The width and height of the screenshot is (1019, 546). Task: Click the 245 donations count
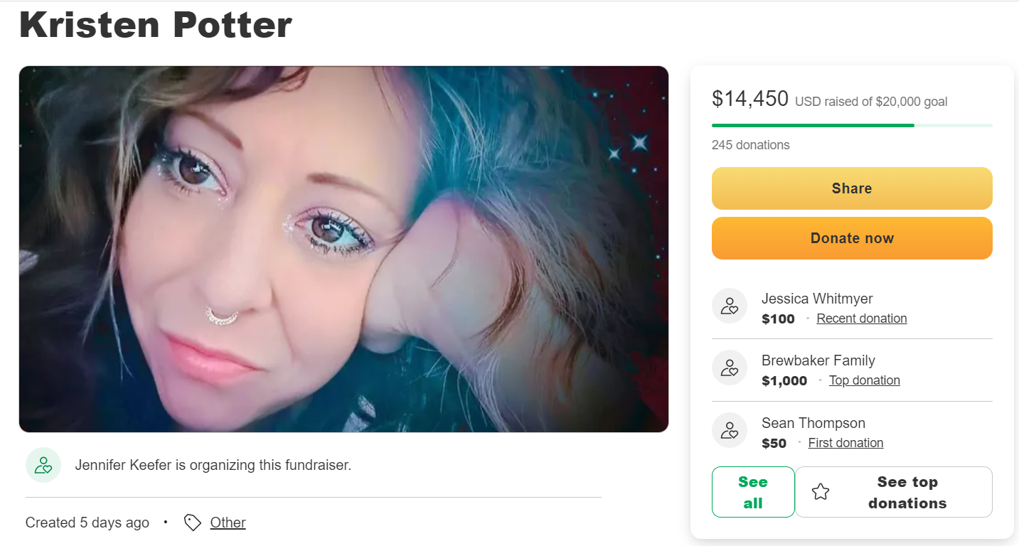click(750, 145)
